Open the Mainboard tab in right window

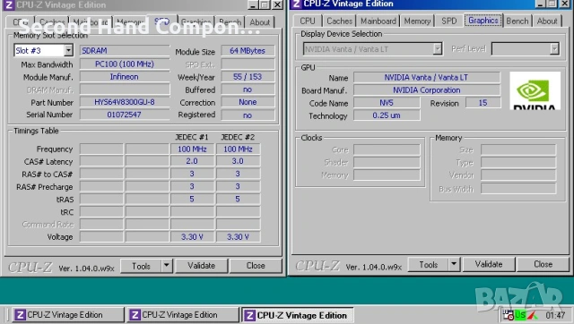(378, 21)
